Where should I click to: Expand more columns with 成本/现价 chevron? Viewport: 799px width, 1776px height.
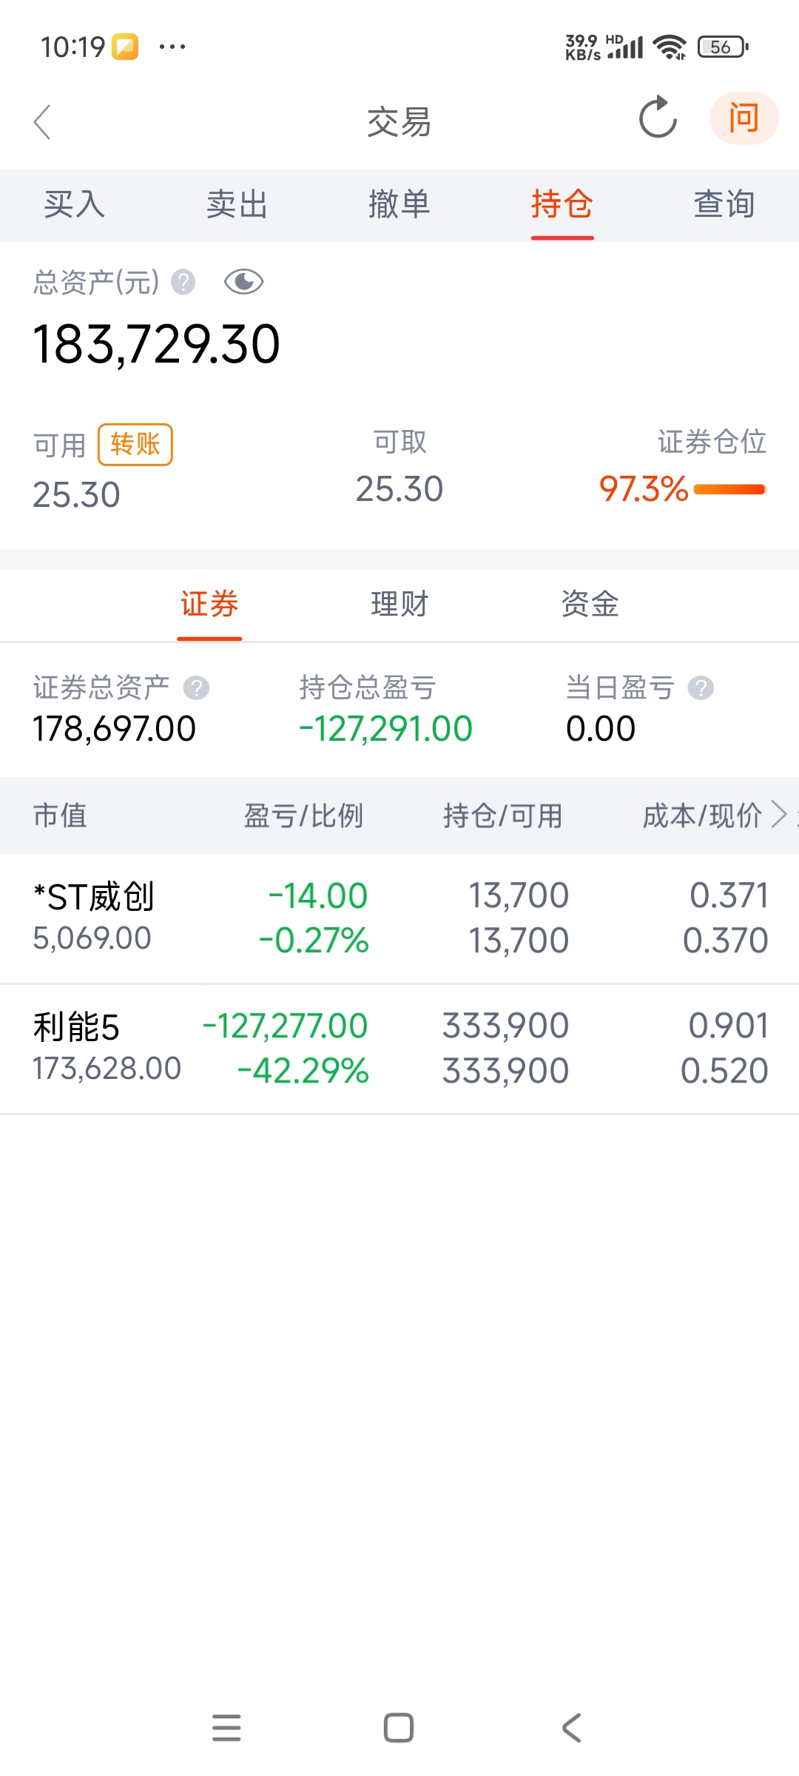pos(778,815)
